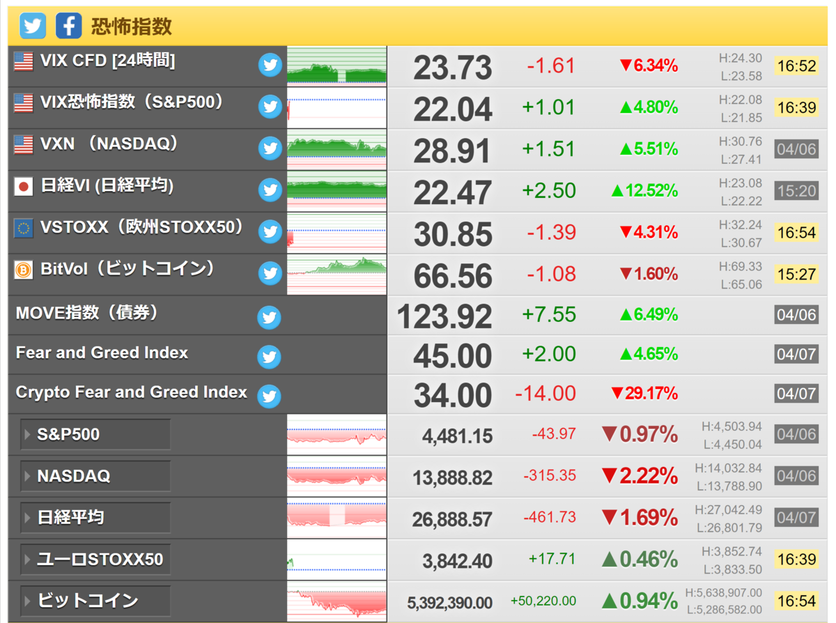Viewport: 836px width, 623px height.
Task: Click the Bitcoin price 5,392,390.00
Action: [x=450, y=603]
